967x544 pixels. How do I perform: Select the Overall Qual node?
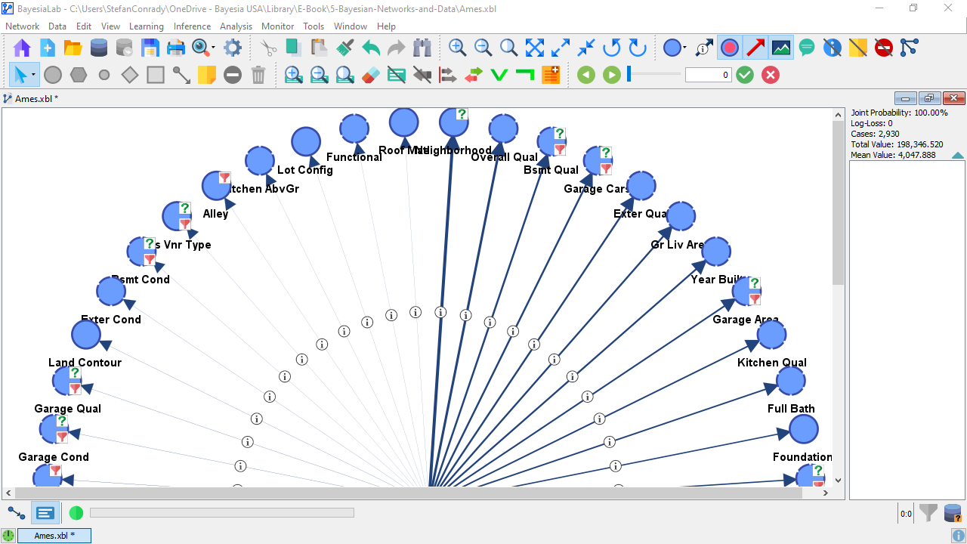tap(503, 128)
